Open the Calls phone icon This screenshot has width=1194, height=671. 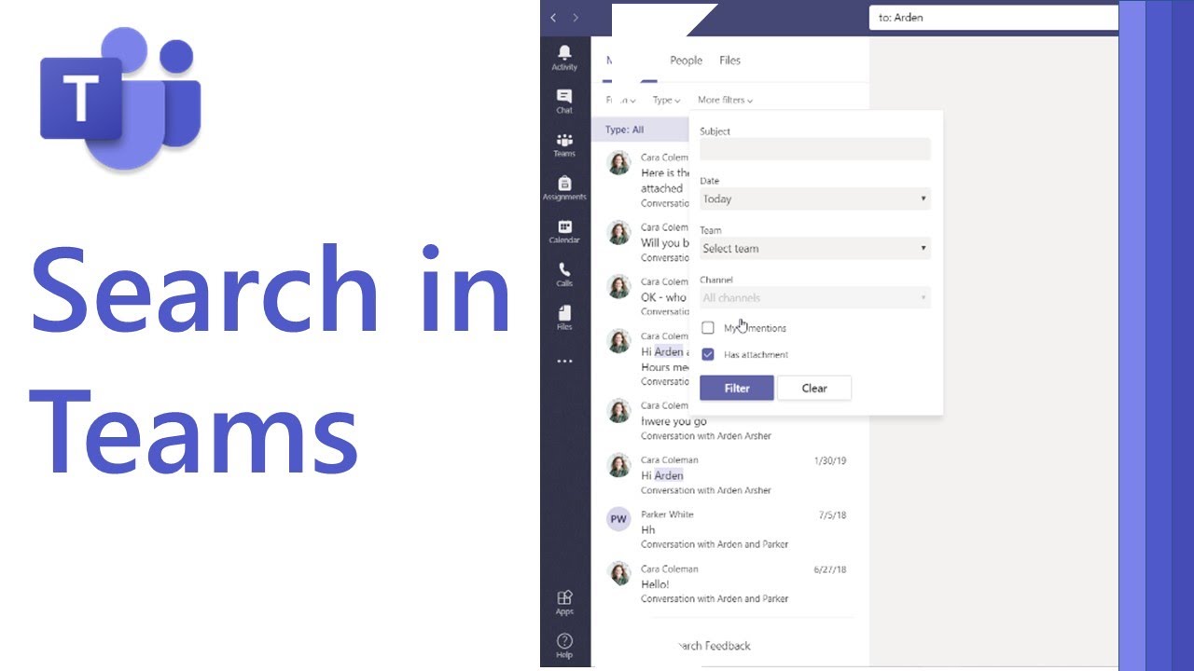[564, 274]
